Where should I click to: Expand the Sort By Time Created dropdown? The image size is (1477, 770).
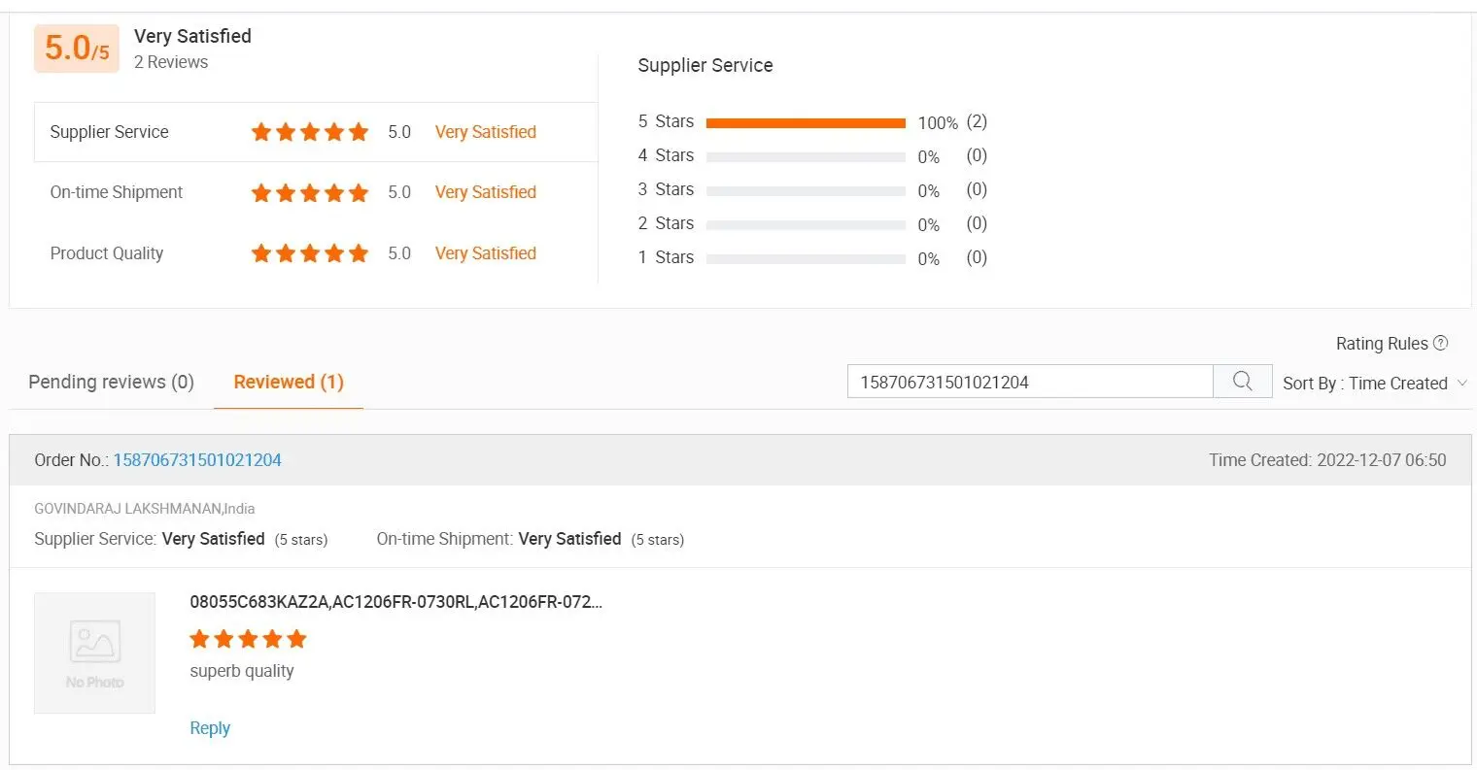[x=1374, y=383]
